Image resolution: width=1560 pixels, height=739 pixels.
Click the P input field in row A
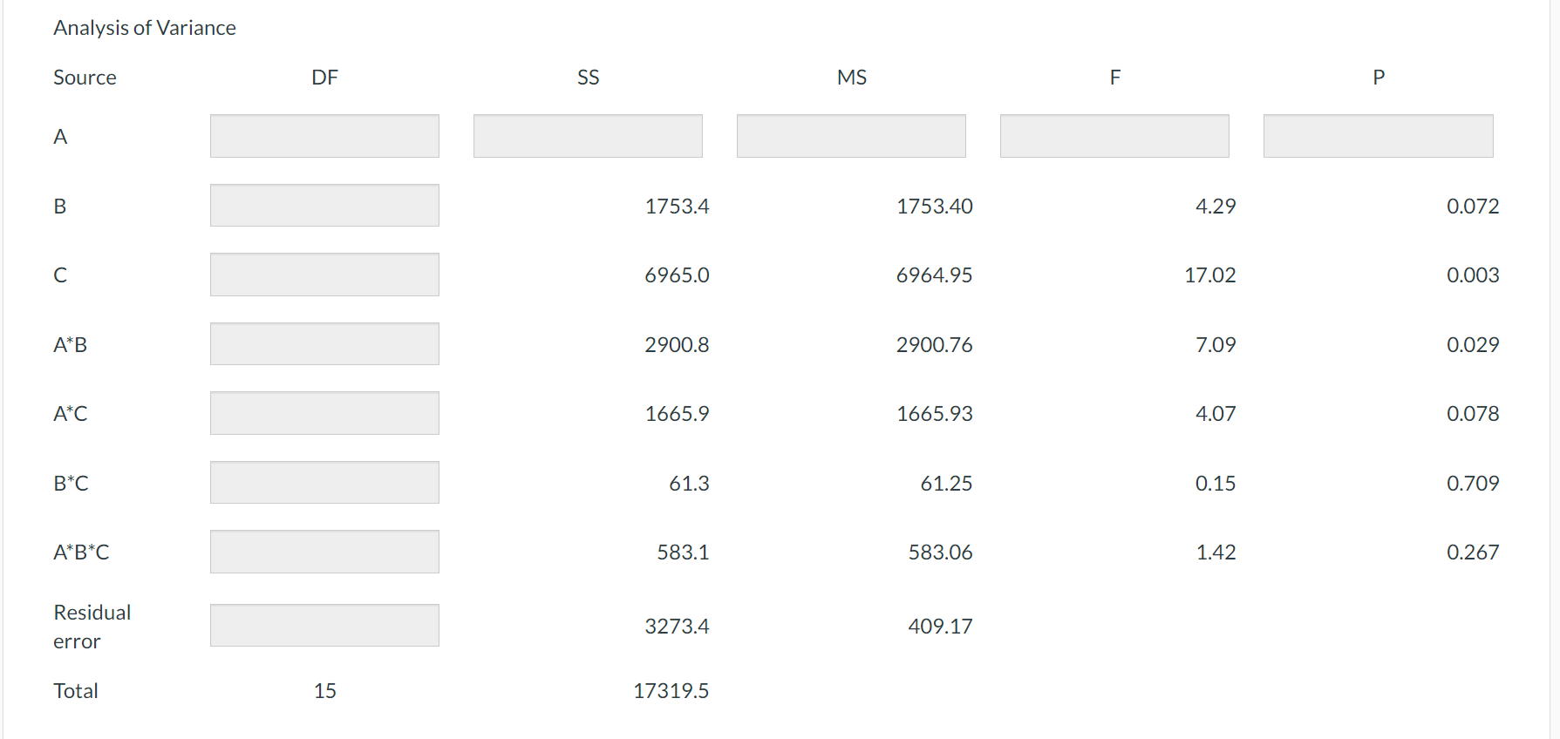[x=1378, y=135]
